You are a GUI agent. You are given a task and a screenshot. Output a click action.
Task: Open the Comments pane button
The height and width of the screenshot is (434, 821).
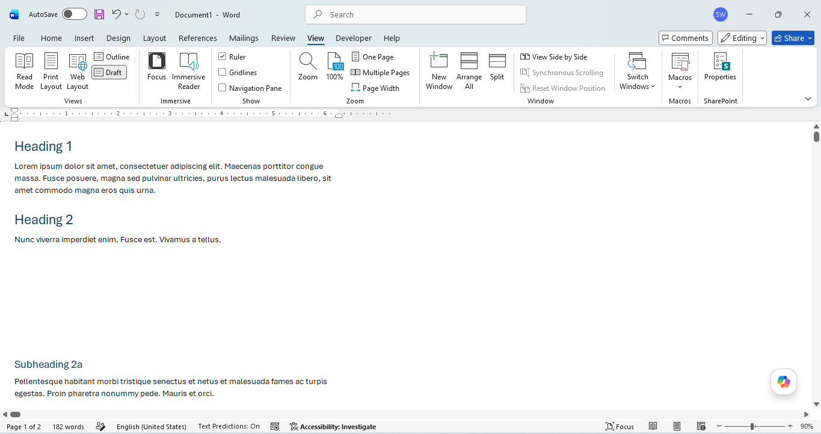coord(686,38)
